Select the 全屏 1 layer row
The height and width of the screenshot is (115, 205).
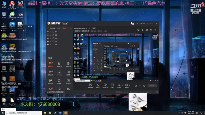click(x=59, y=44)
